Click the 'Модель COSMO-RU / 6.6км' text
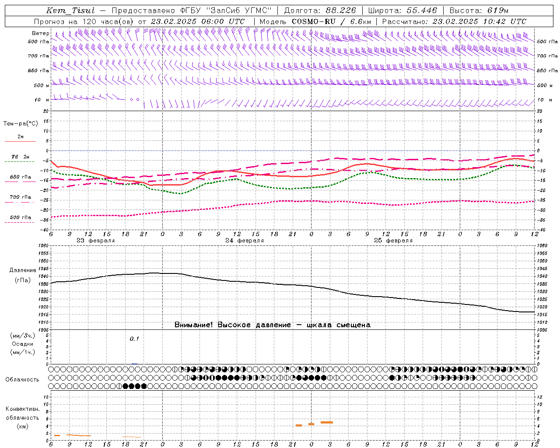This screenshot has height=448, width=560. pos(315,21)
